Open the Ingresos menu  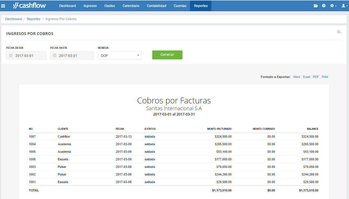[90, 6]
